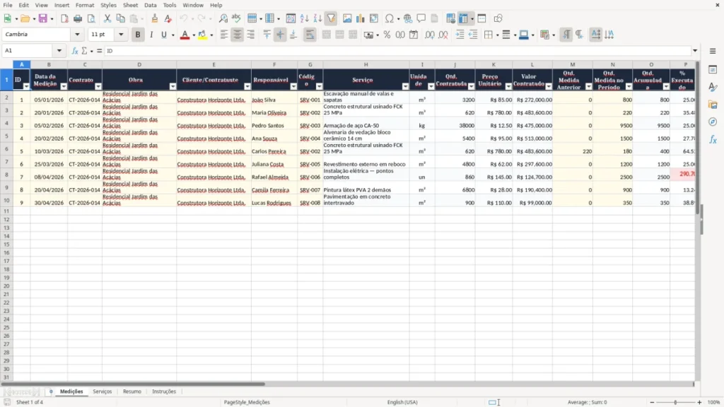Viewport: 724px width, 407px height.
Task: Click the formula input line
Action: tap(398, 51)
